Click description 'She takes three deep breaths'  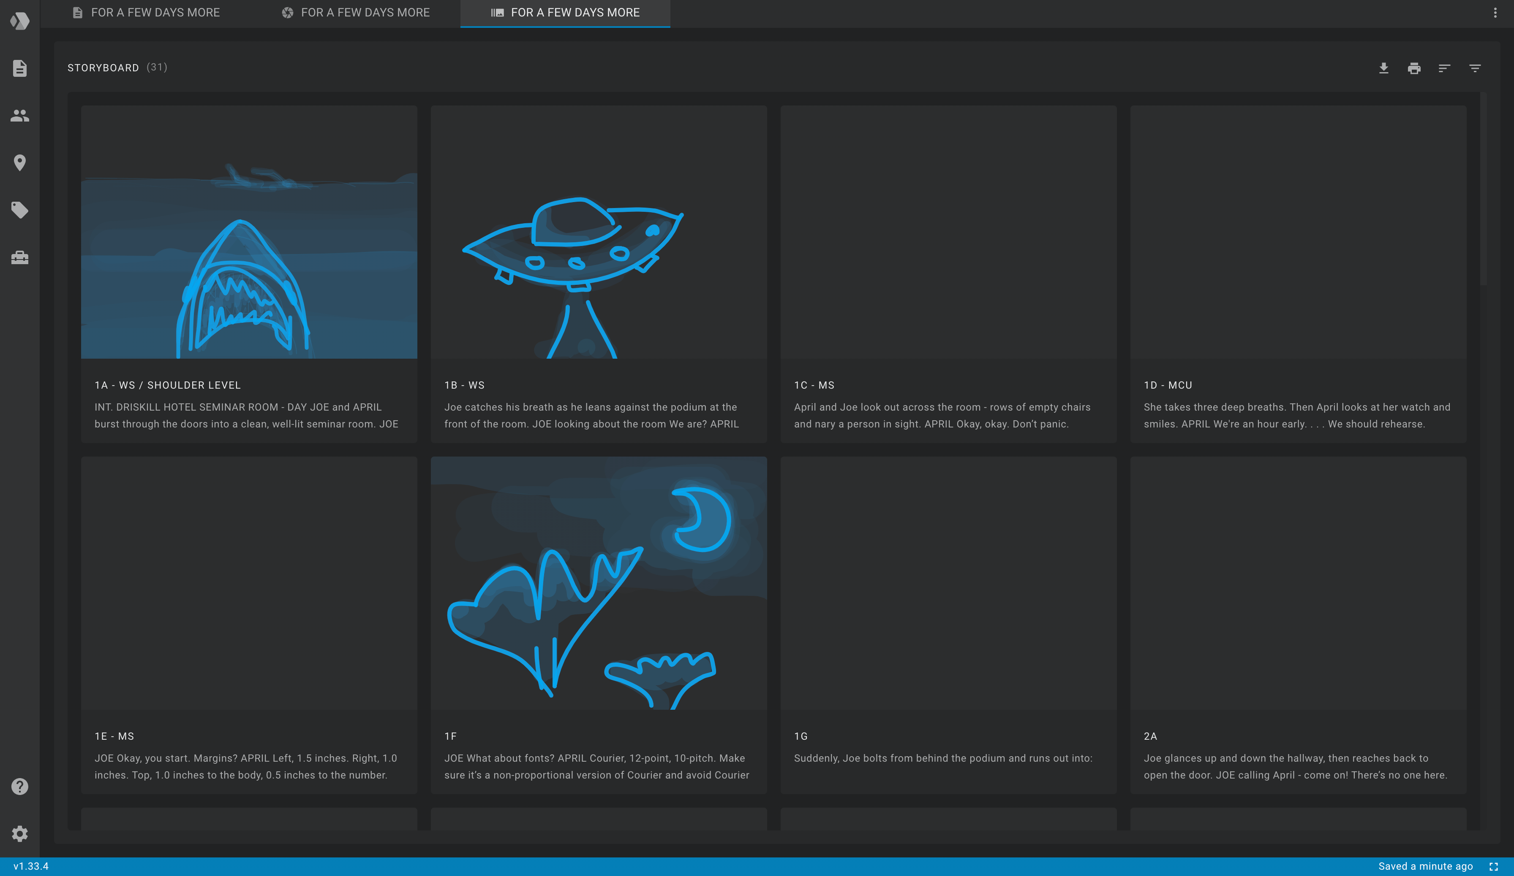click(1297, 415)
